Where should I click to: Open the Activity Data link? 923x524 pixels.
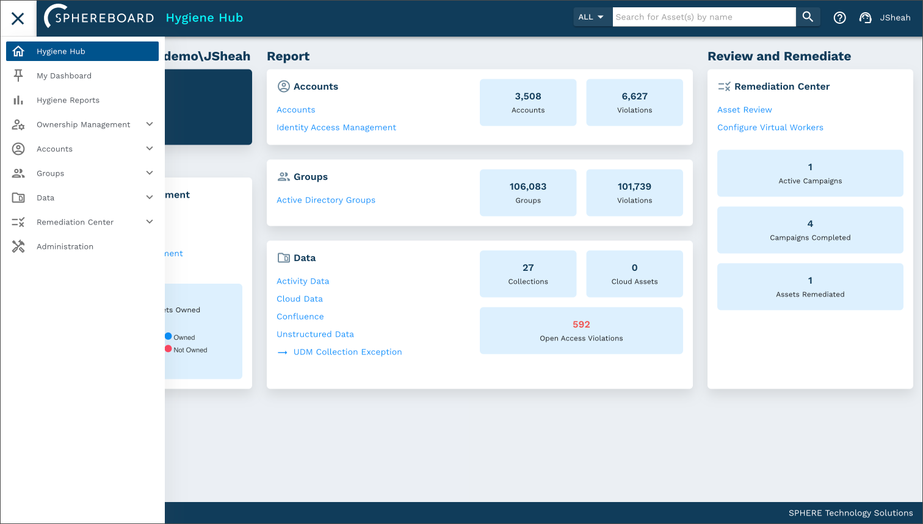[x=303, y=281]
